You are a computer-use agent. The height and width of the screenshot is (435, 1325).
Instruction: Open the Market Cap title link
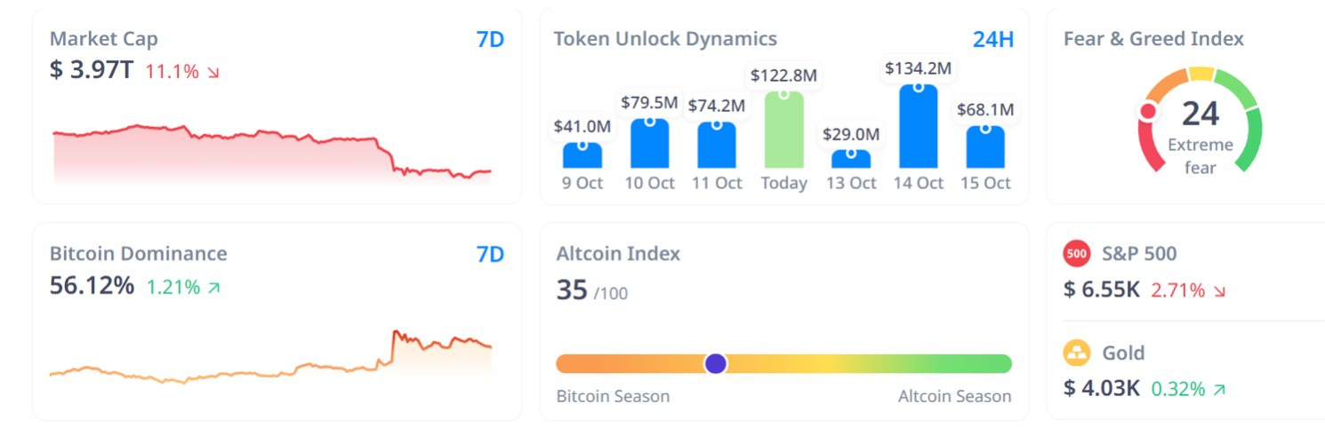pyautogui.click(x=104, y=39)
